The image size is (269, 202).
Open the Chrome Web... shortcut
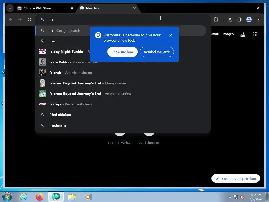pyautogui.click(x=120, y=138)
